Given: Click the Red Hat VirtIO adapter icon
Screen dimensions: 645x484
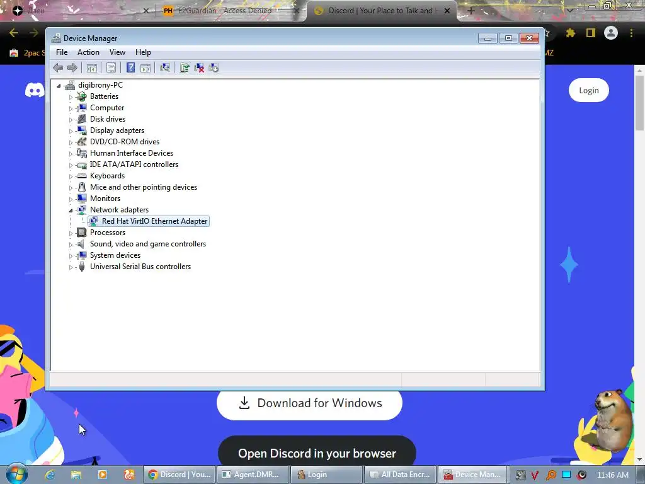Looking at the screenshot, I should (94, 221).
